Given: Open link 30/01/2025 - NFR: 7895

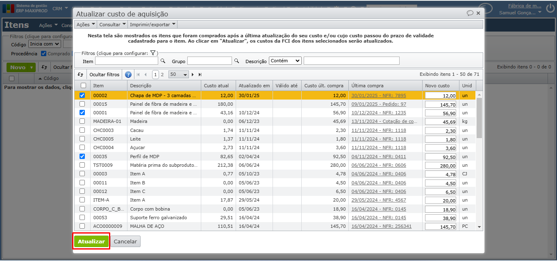Looking at the screenshot, I should pyautogui.click(x=378, y=95).
